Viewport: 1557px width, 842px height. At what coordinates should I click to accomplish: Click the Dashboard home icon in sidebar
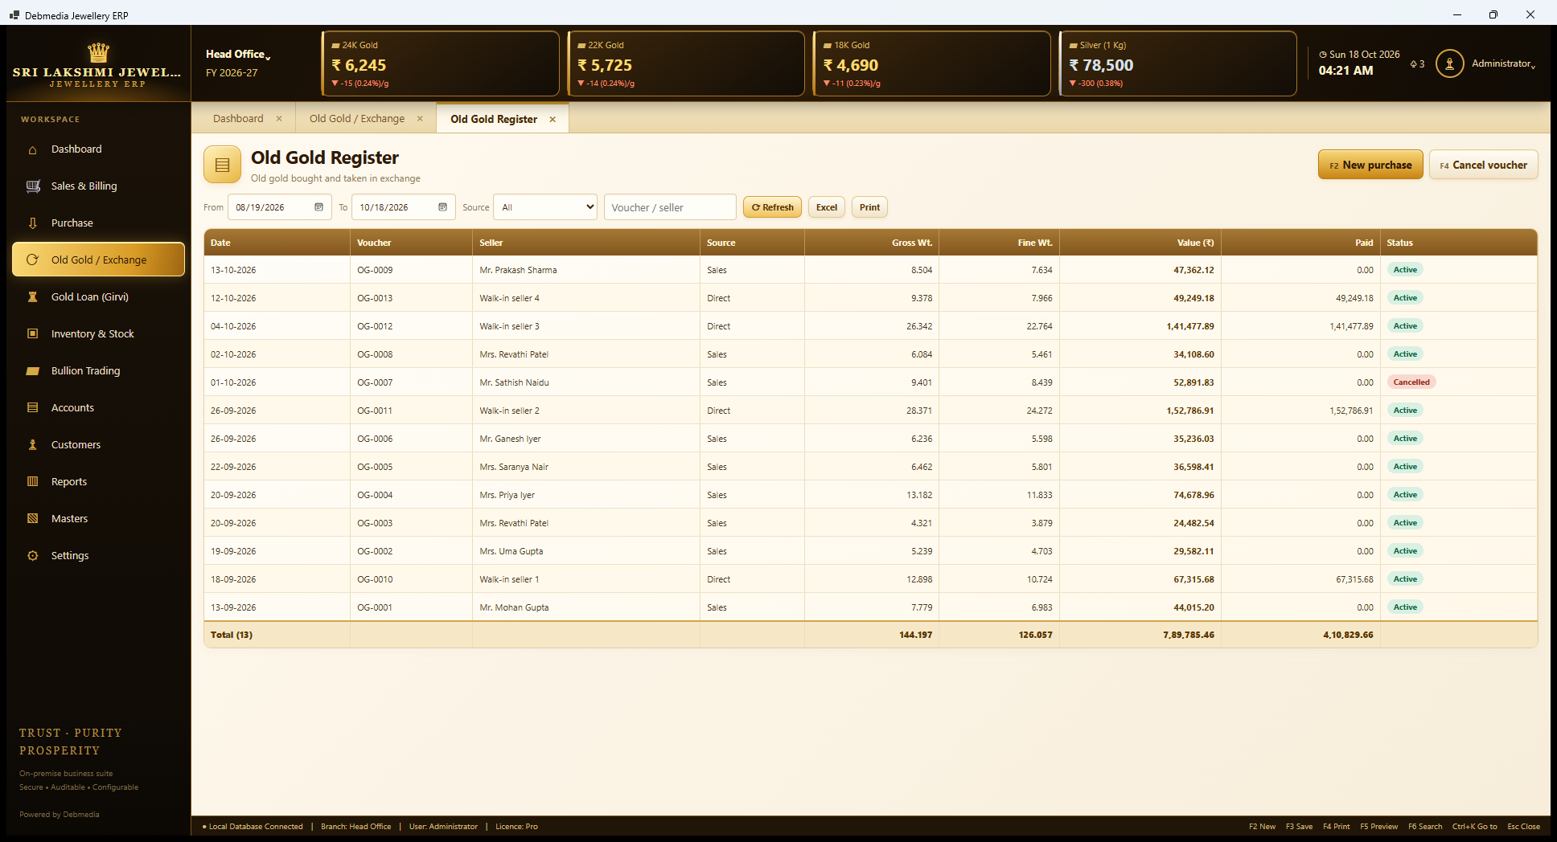(x=33, y=149)
